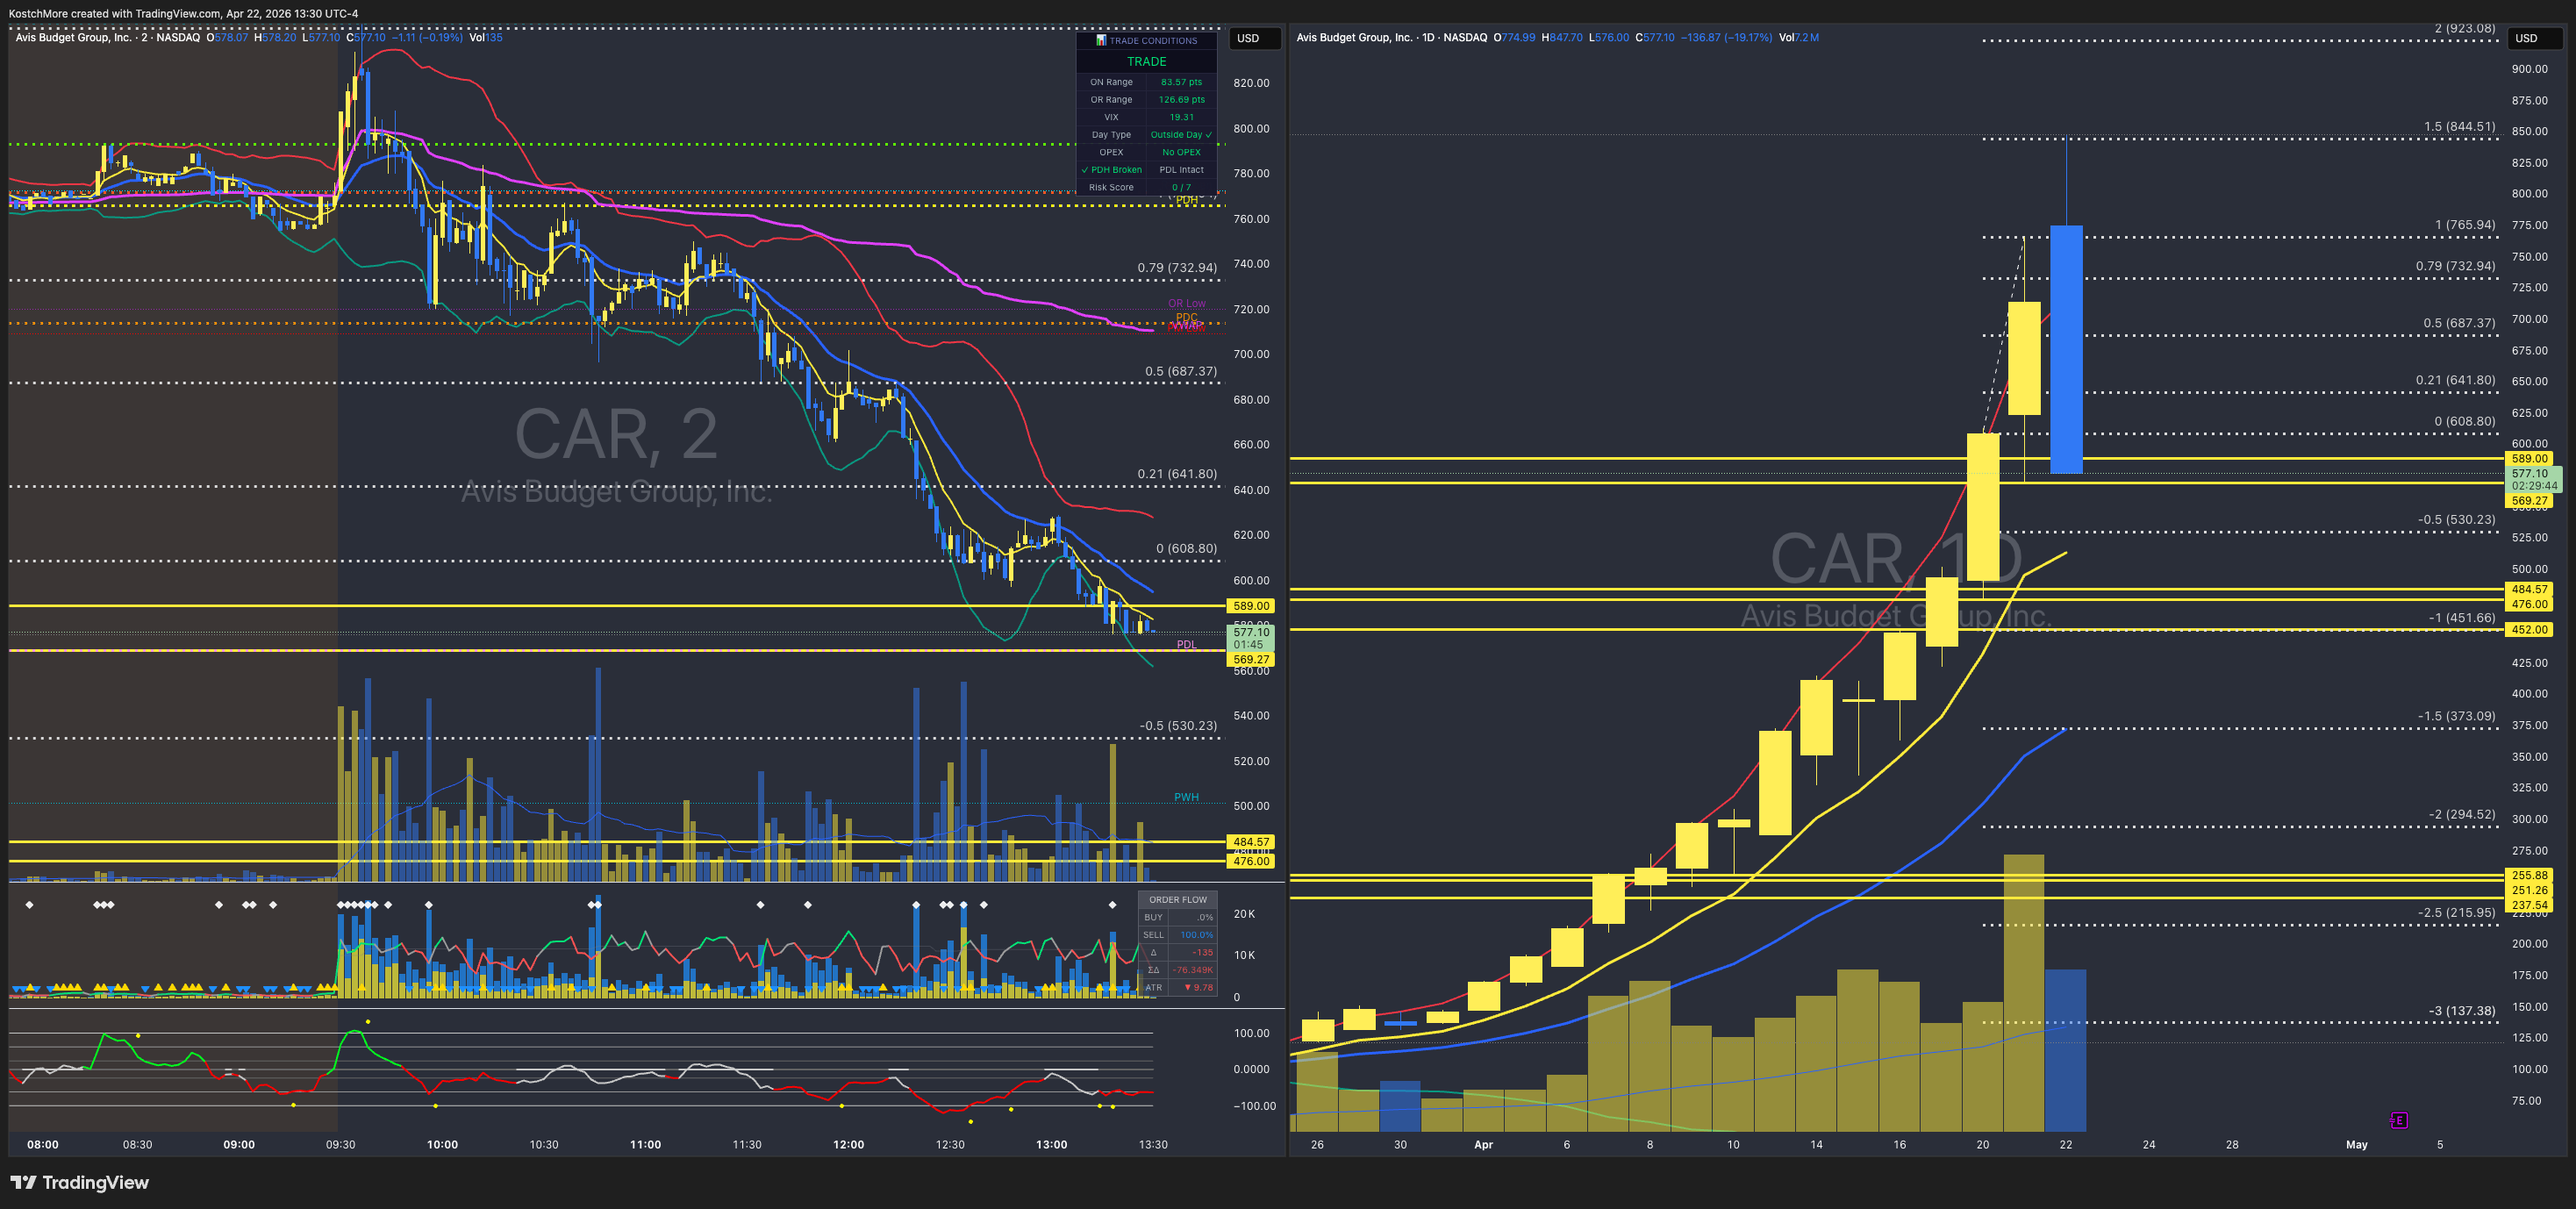Click the 12:00 label on the time axis
The height and width of the screenshot is (1209, 2576).
click(848, 1145)
